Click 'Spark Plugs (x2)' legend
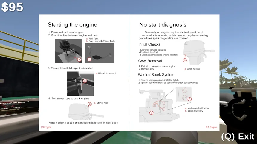 click(195, 111)
